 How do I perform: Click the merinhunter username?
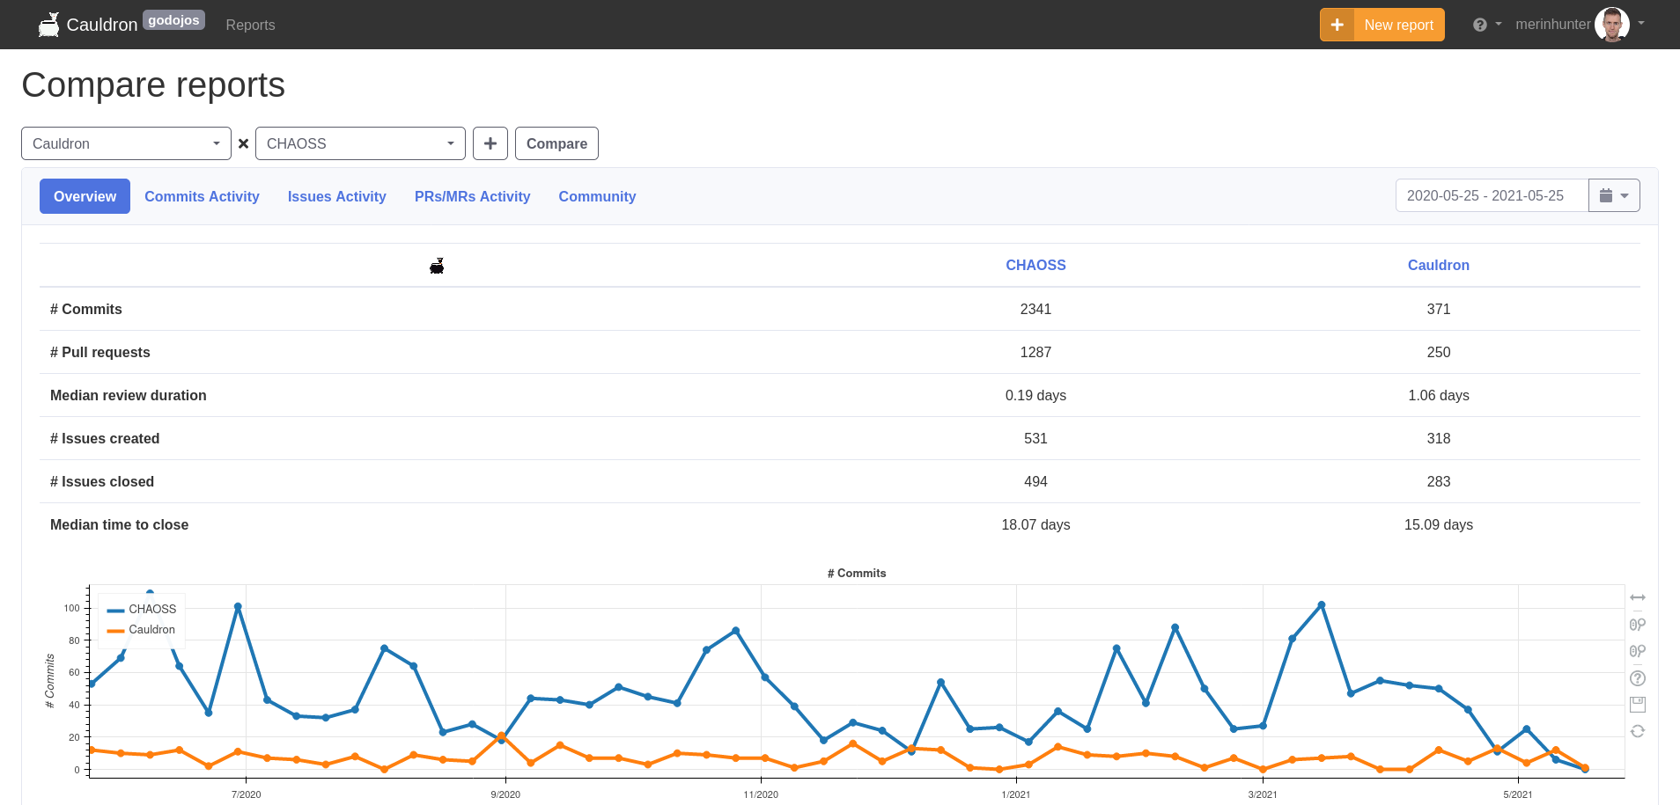[1553, 25]
